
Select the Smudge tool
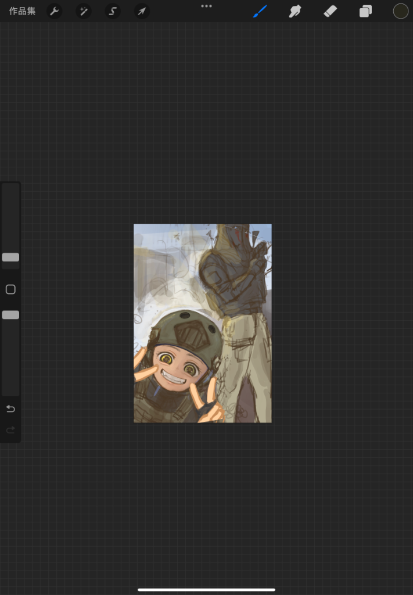(295, 11)
